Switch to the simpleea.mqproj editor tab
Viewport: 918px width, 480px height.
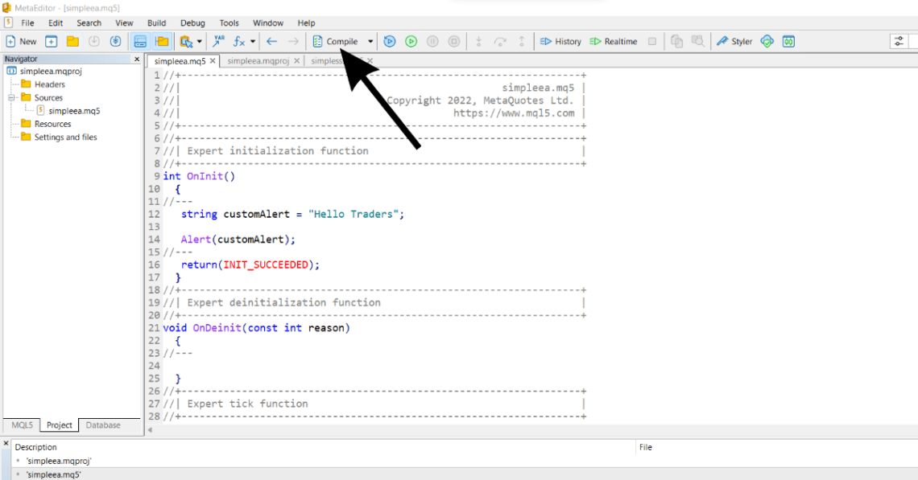pos(258,61)
